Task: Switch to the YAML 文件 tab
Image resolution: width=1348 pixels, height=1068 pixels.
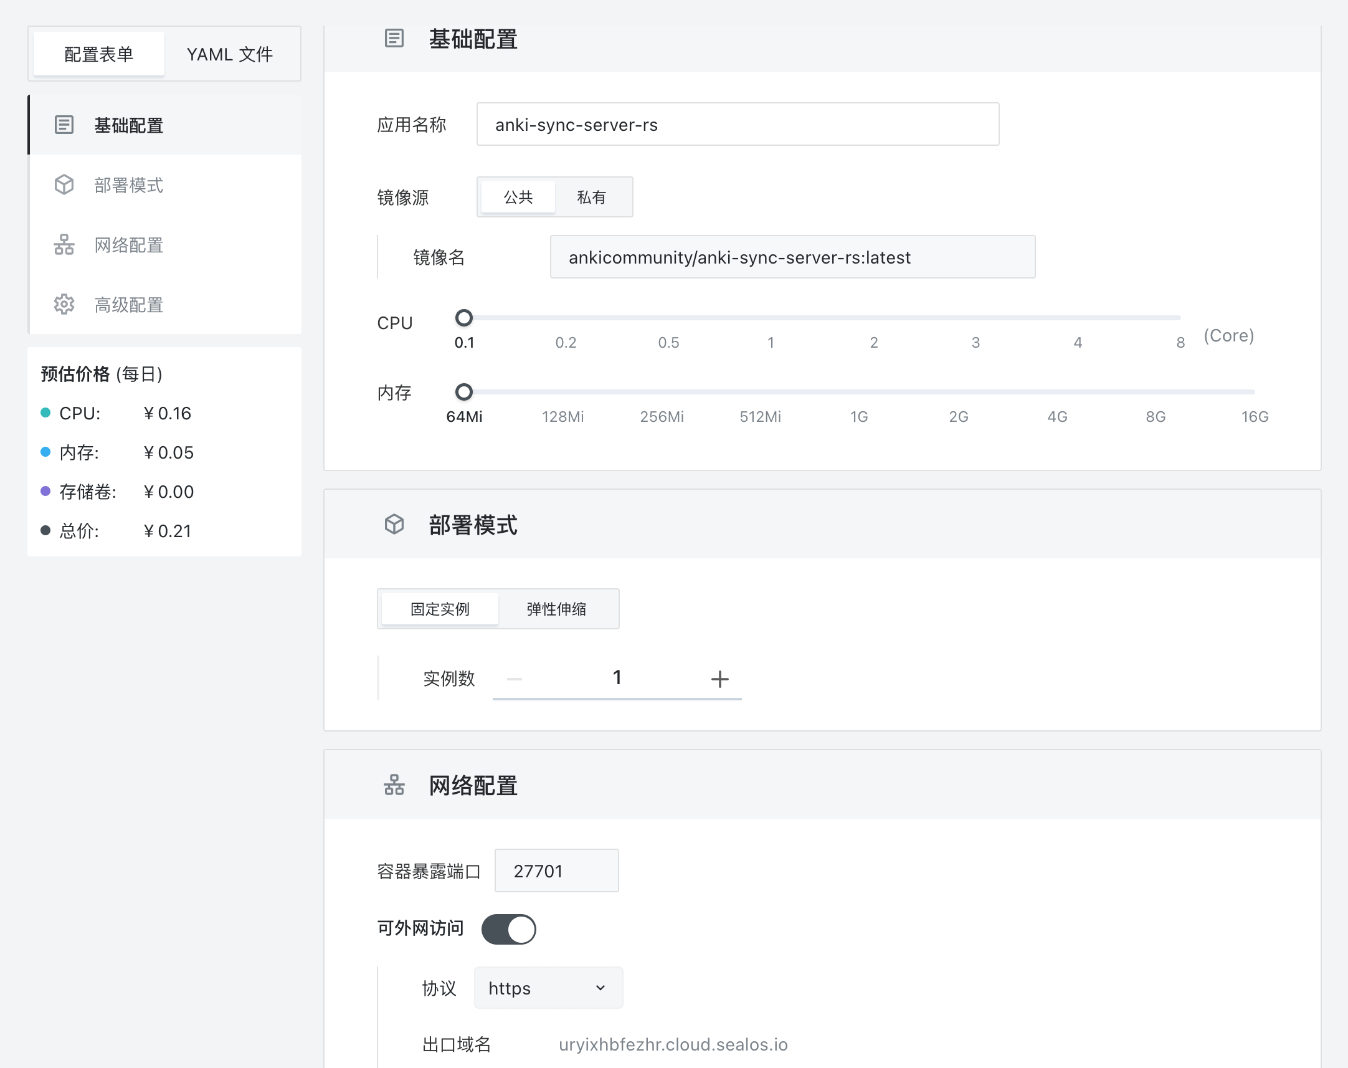Action: pos(229,54)
